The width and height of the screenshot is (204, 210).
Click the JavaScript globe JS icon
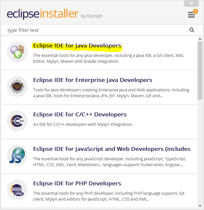[17, 155]
